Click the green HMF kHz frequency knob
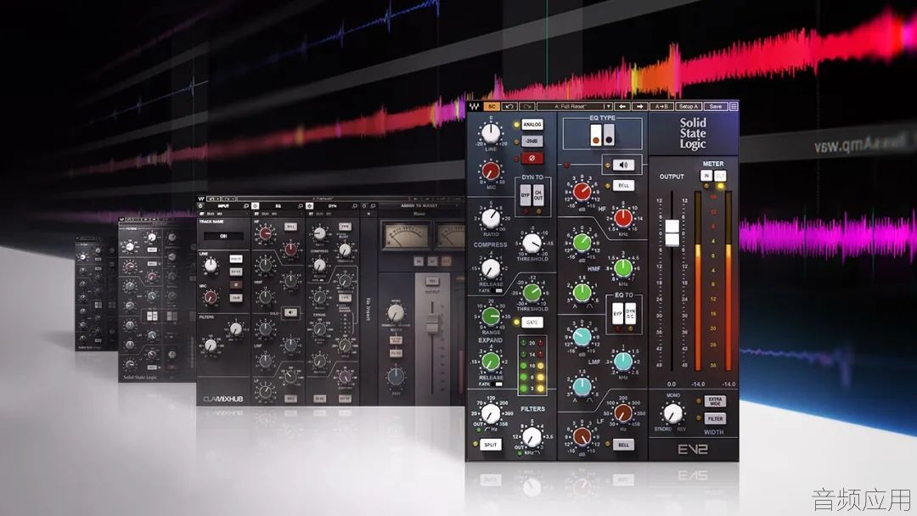 tap(623, 267)
